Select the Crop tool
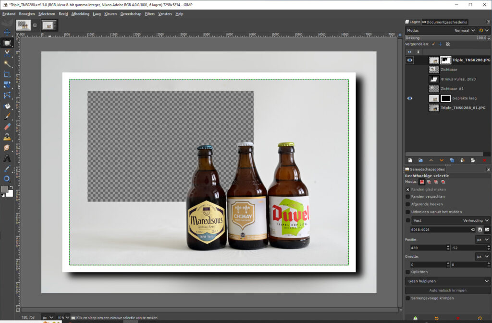The width and height of the screenshot is (492, 323). 7,74
